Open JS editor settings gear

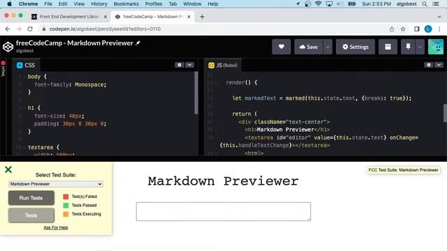pos(429,65)
